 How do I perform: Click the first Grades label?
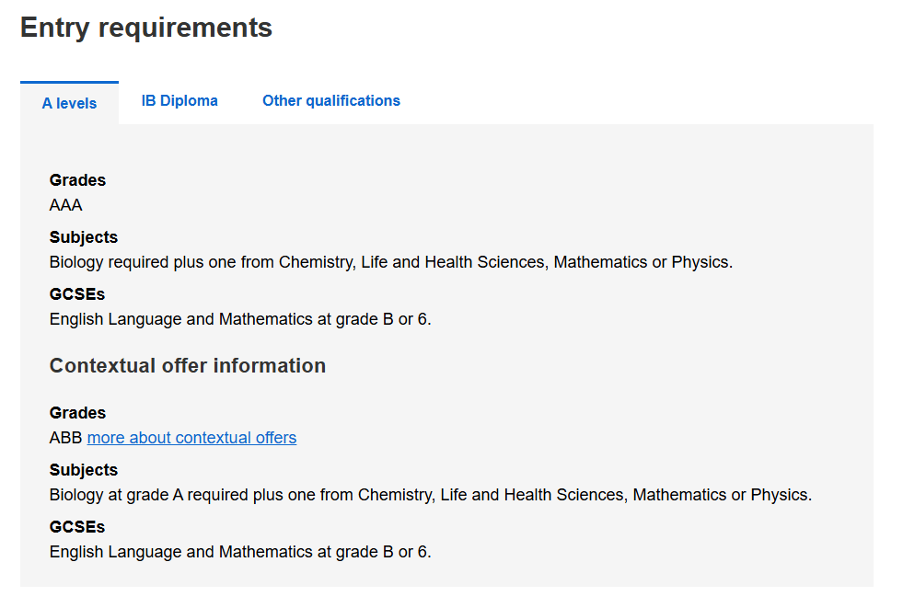[x=77, y=180]
